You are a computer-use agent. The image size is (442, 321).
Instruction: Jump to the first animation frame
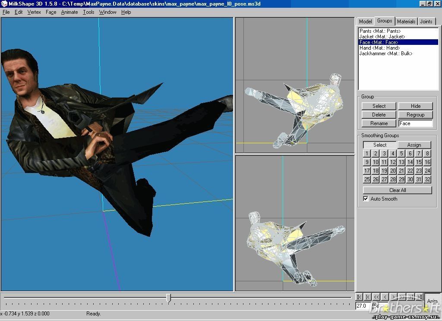[359, 297]
